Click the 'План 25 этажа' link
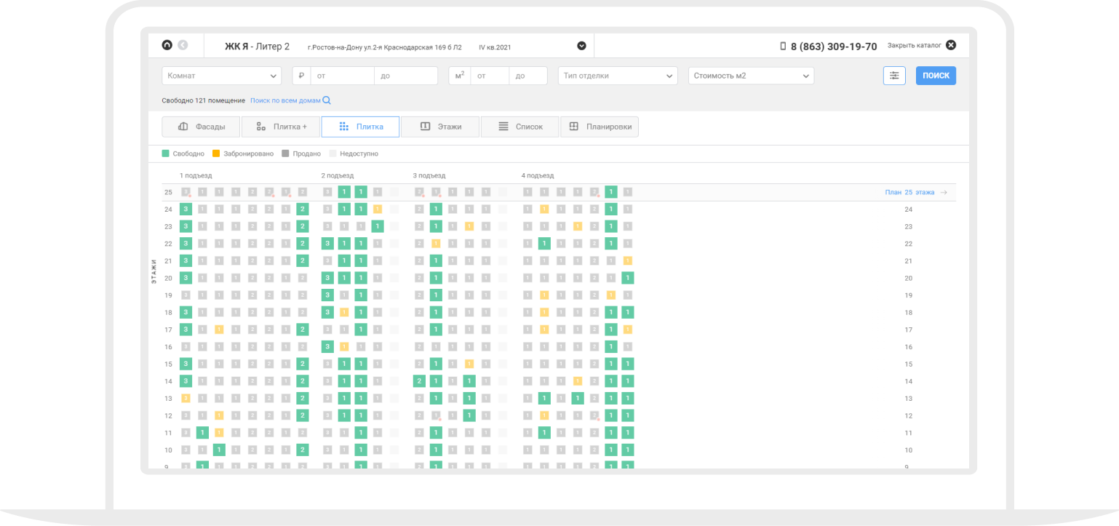The width and height of the screenshot is (1119, 526). point(916,192)
